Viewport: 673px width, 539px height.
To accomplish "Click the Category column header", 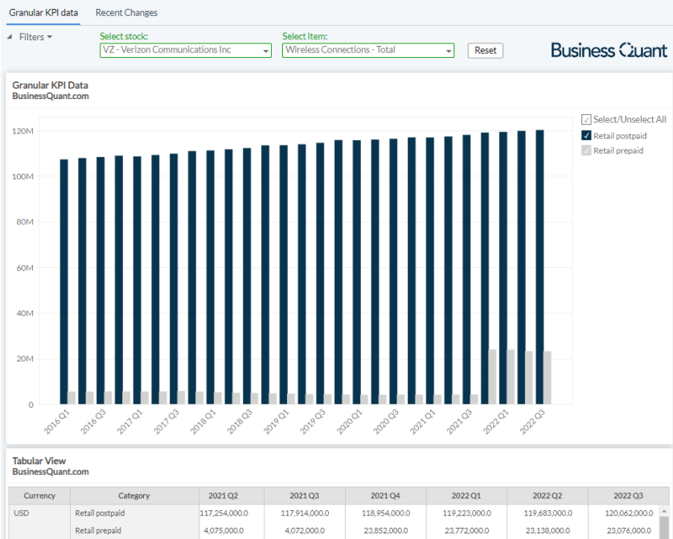I will 134,496.
